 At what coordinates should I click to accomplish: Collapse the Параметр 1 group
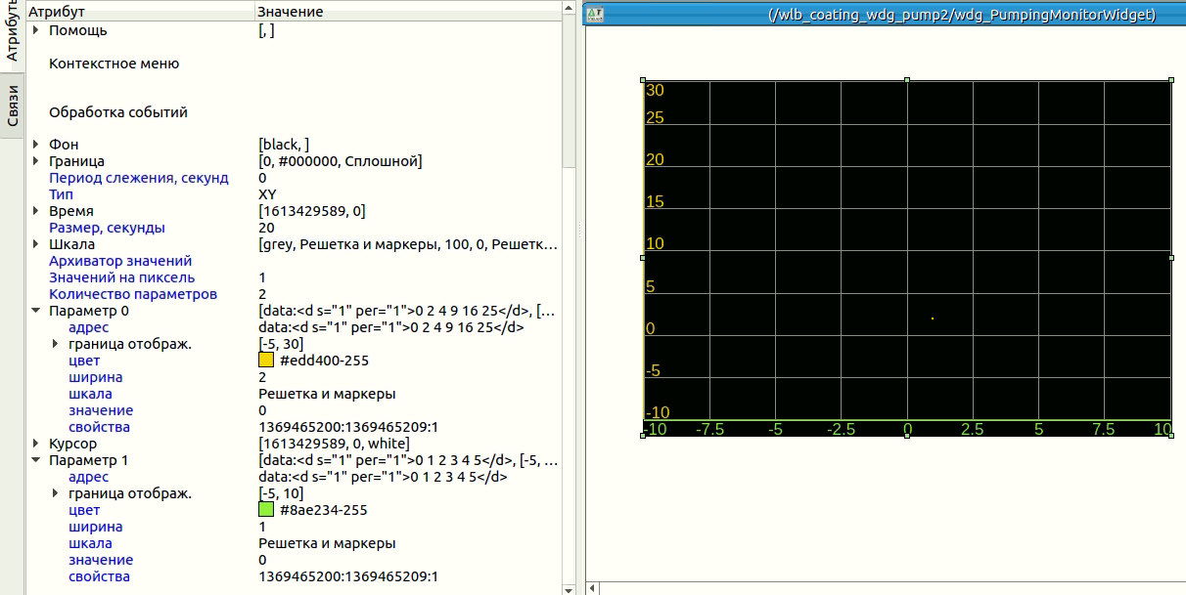pos(36,460)
